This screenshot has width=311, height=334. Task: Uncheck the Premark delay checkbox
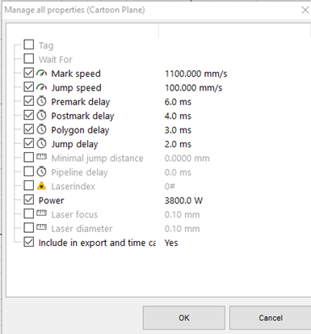tap(29, 101)
